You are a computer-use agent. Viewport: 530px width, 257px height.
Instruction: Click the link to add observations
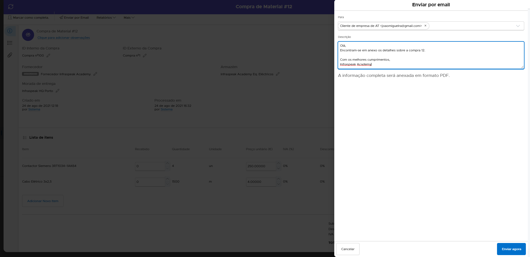[x=64, y=38]
